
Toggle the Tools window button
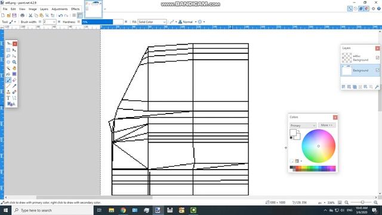click(350, 8)
